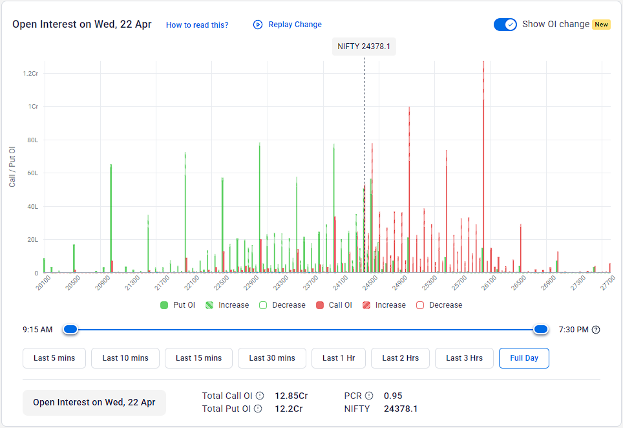Open the Open Interest on Wed, 22 Apr selector
This screenshot has height=428, width=623.
pyautogui.click(x=94, y=402)
